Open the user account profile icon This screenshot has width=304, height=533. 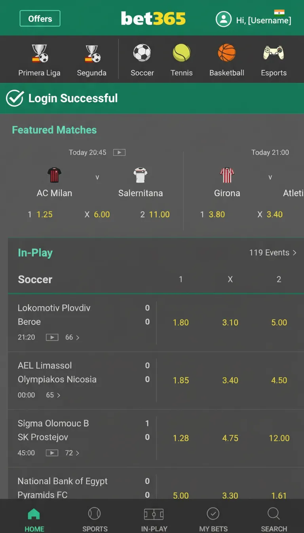point(223,19)
